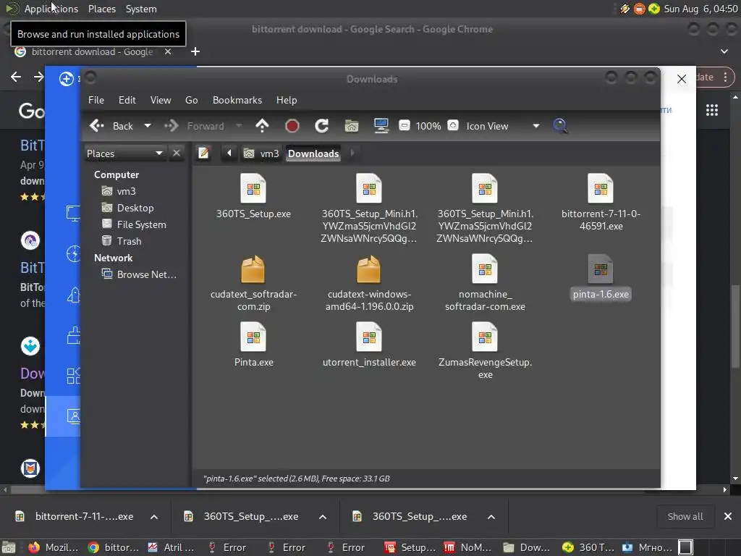Click the clock showing Sun Aug 6
Viewport: 741px width, 556px height.
pyautogui.click(x=700, y=9)
